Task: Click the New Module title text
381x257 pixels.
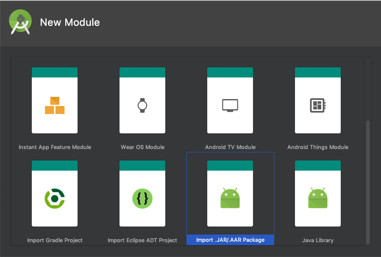Action: click(70, 22)
